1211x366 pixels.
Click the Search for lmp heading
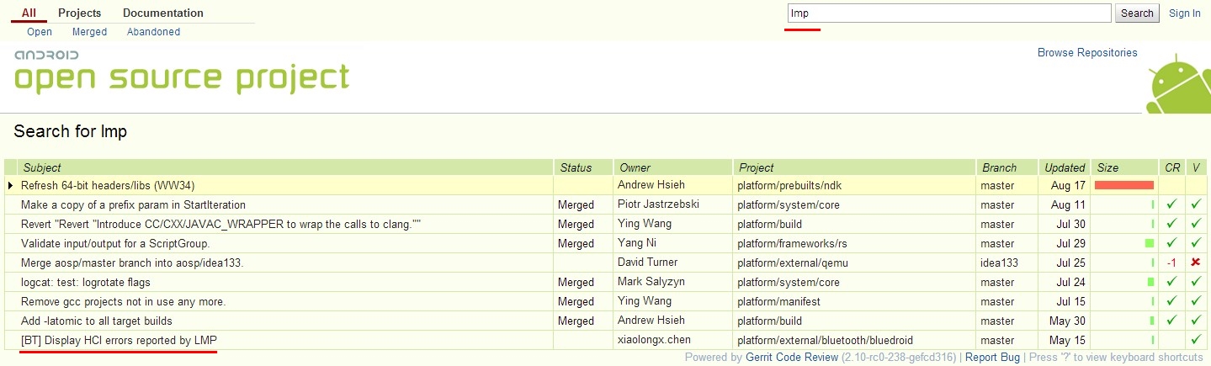71,132
